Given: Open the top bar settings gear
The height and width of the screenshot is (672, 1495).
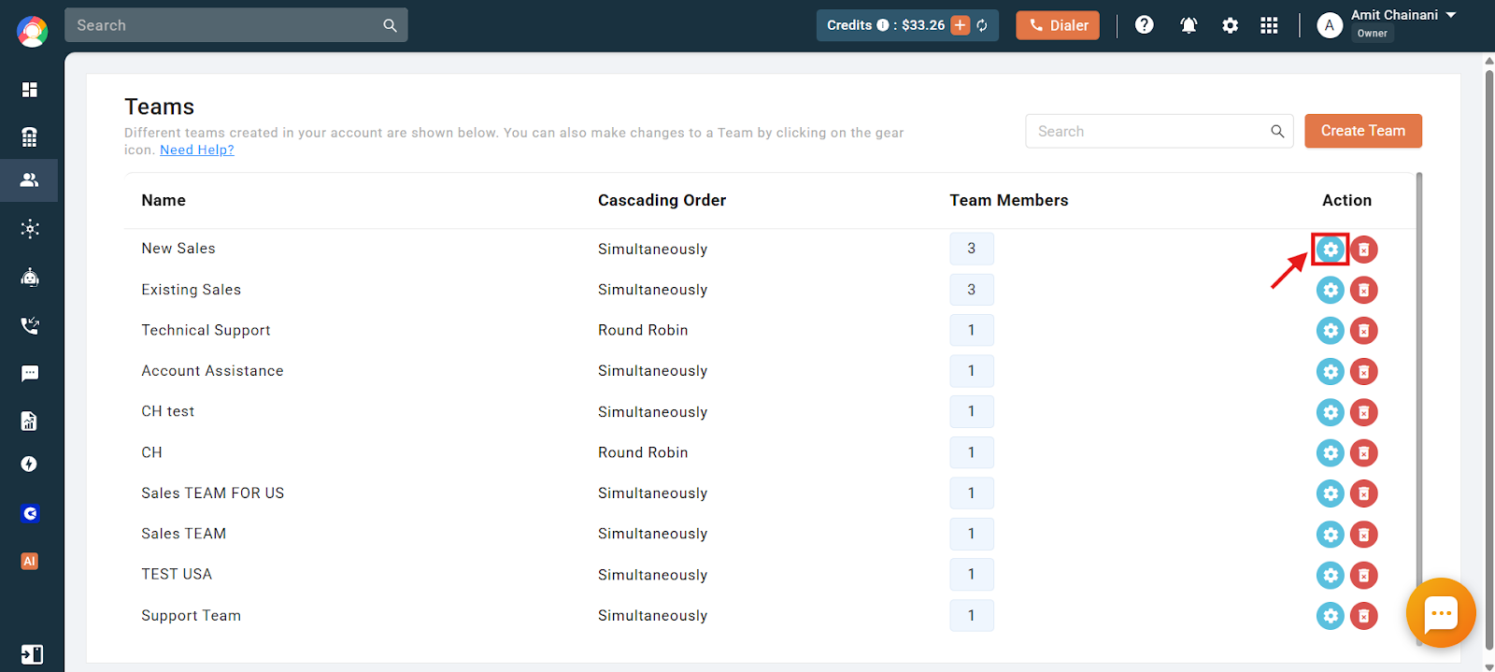Looking at the screenshot, I should [x=1231, y=25].
